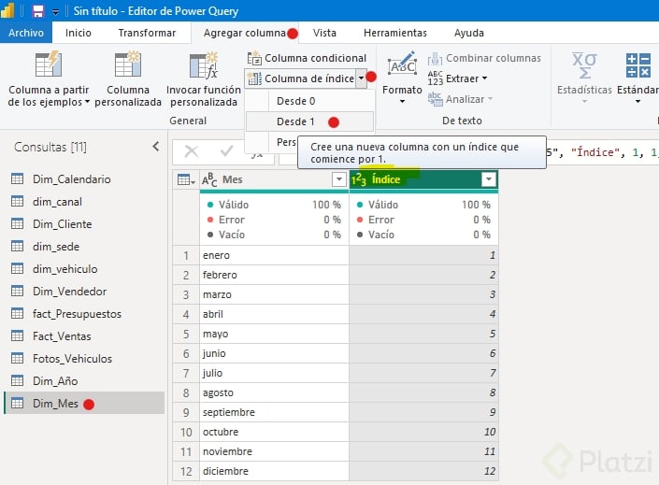This screenshot has width=659, height=485.
Task: Click Columna a partir de los ejemplos icon
Action: (49, 64)
